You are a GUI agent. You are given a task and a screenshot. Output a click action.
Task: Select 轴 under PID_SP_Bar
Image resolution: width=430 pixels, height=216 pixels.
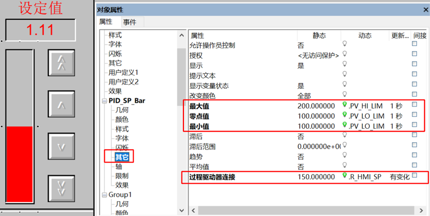(x=119, y=166)
